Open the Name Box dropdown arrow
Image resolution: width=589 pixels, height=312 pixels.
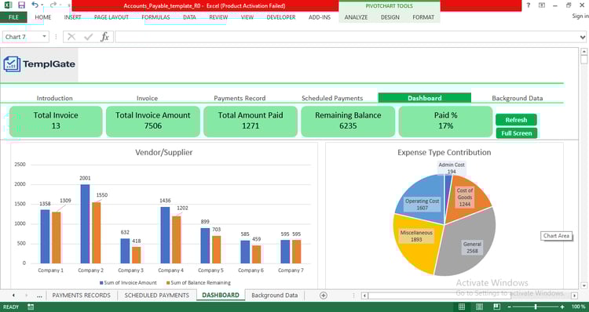click(44, 37)
